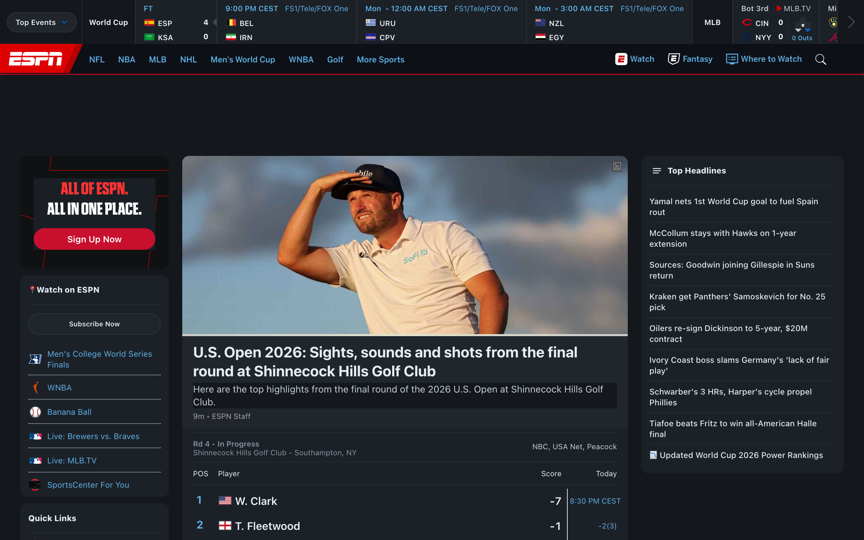The height and width of the screenshot is (540, 864).
Task: Click the Uruguay flag in scoreboard
Action: (371, 23)
